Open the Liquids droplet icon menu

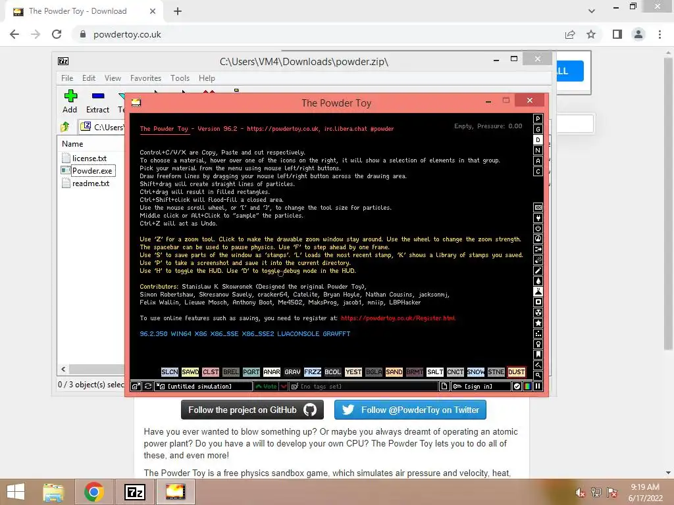tap(538, 281)
